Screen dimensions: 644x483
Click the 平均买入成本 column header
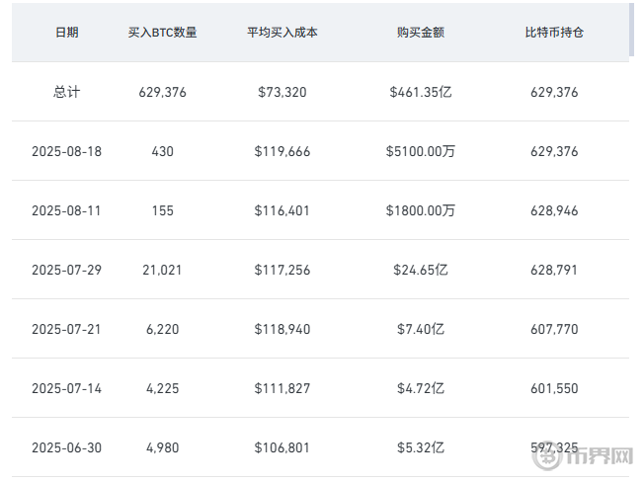[x=282, y=33]
